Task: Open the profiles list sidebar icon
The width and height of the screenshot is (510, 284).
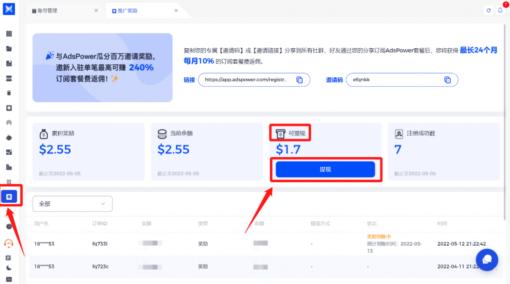Action: [9, 34]
